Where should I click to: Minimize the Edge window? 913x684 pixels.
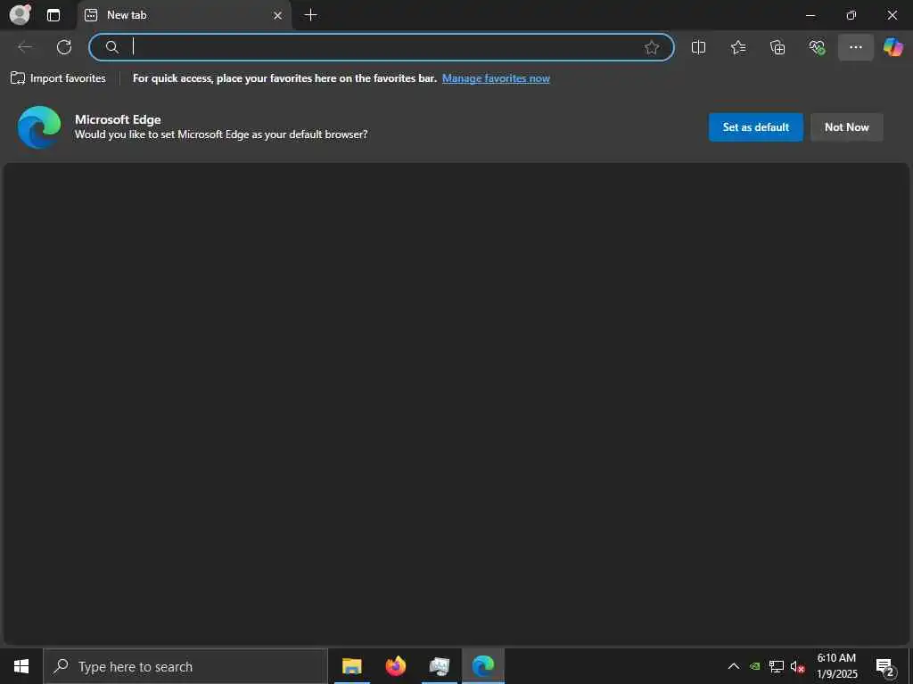click(x=810, y=15)
